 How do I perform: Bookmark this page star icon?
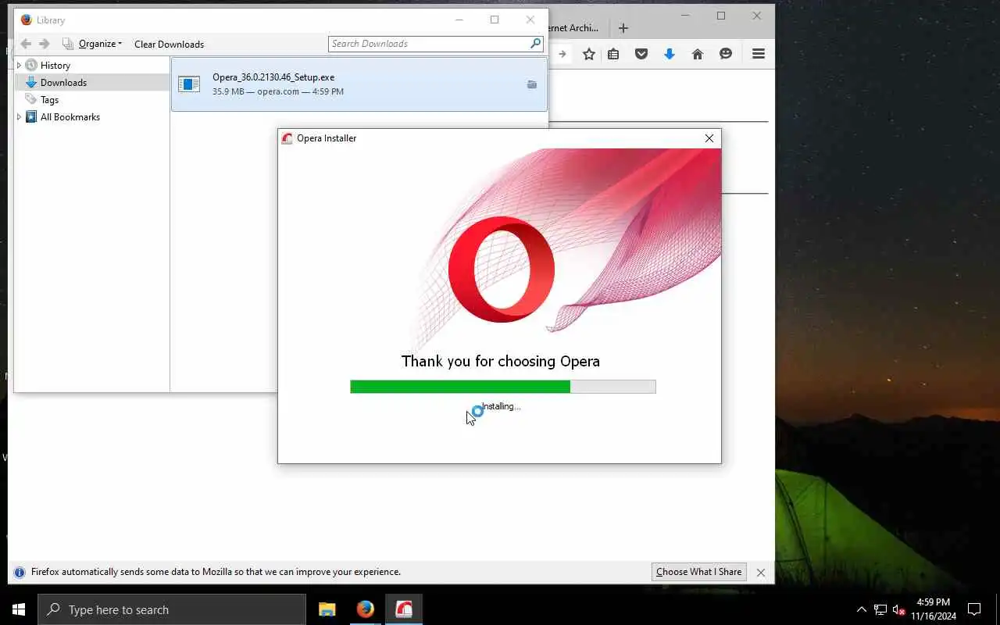coord(589,54)
